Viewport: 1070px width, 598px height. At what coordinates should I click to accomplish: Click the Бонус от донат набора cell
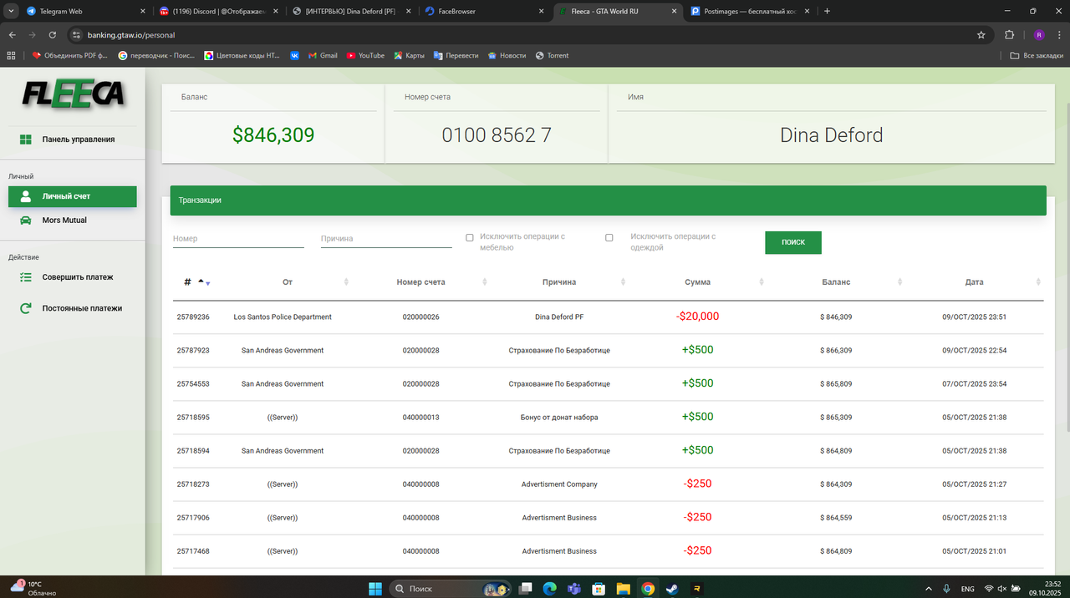point(559,418)
